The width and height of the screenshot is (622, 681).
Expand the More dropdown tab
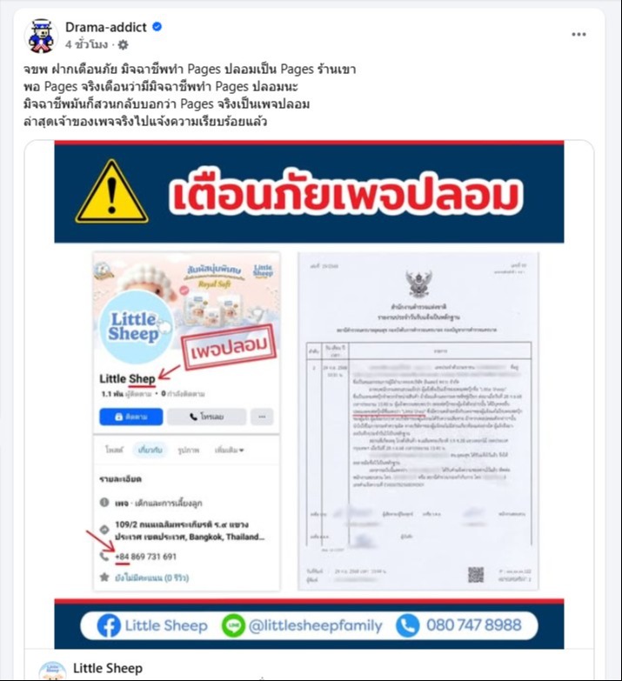pos(229,450)
